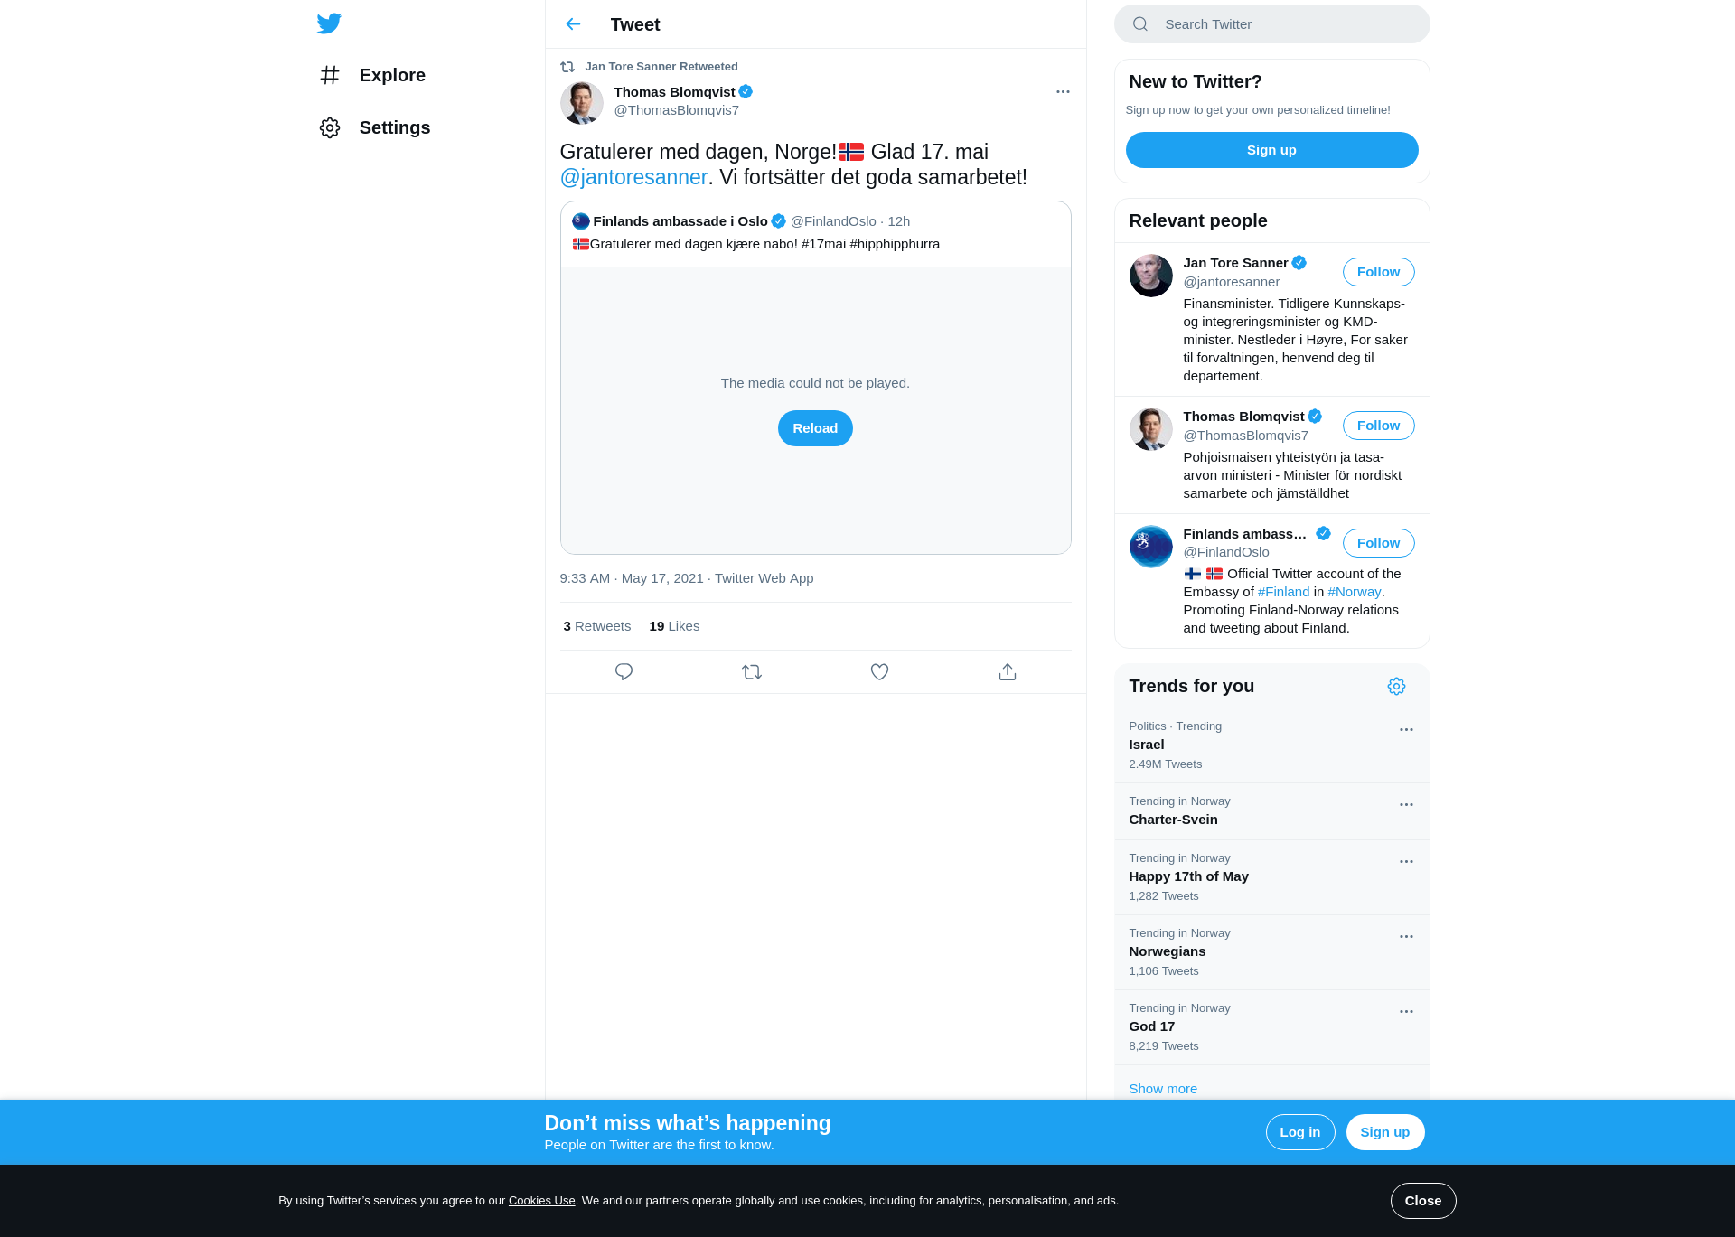Open Trends settings gear icon
Image resolution: width=1735 pixels, height=1237 pixels.
[x=1396, y=686]
